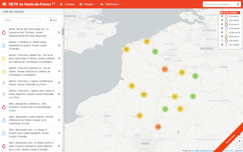
Task: Open Abate, Nicolò dell' Massacre des Triumvirs entry
Action: [x=31, y=32]
